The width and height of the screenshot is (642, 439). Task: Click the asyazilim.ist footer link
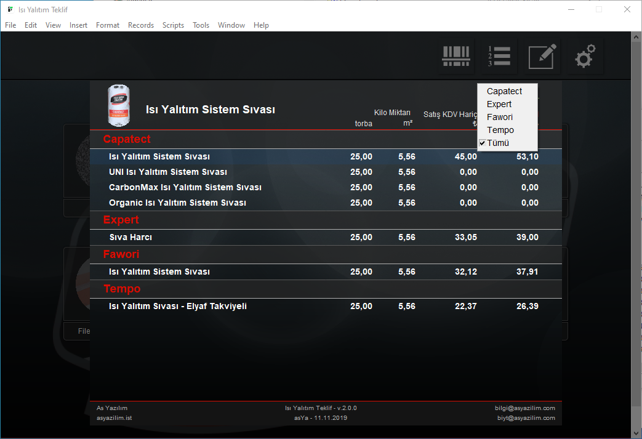[114, 417]
